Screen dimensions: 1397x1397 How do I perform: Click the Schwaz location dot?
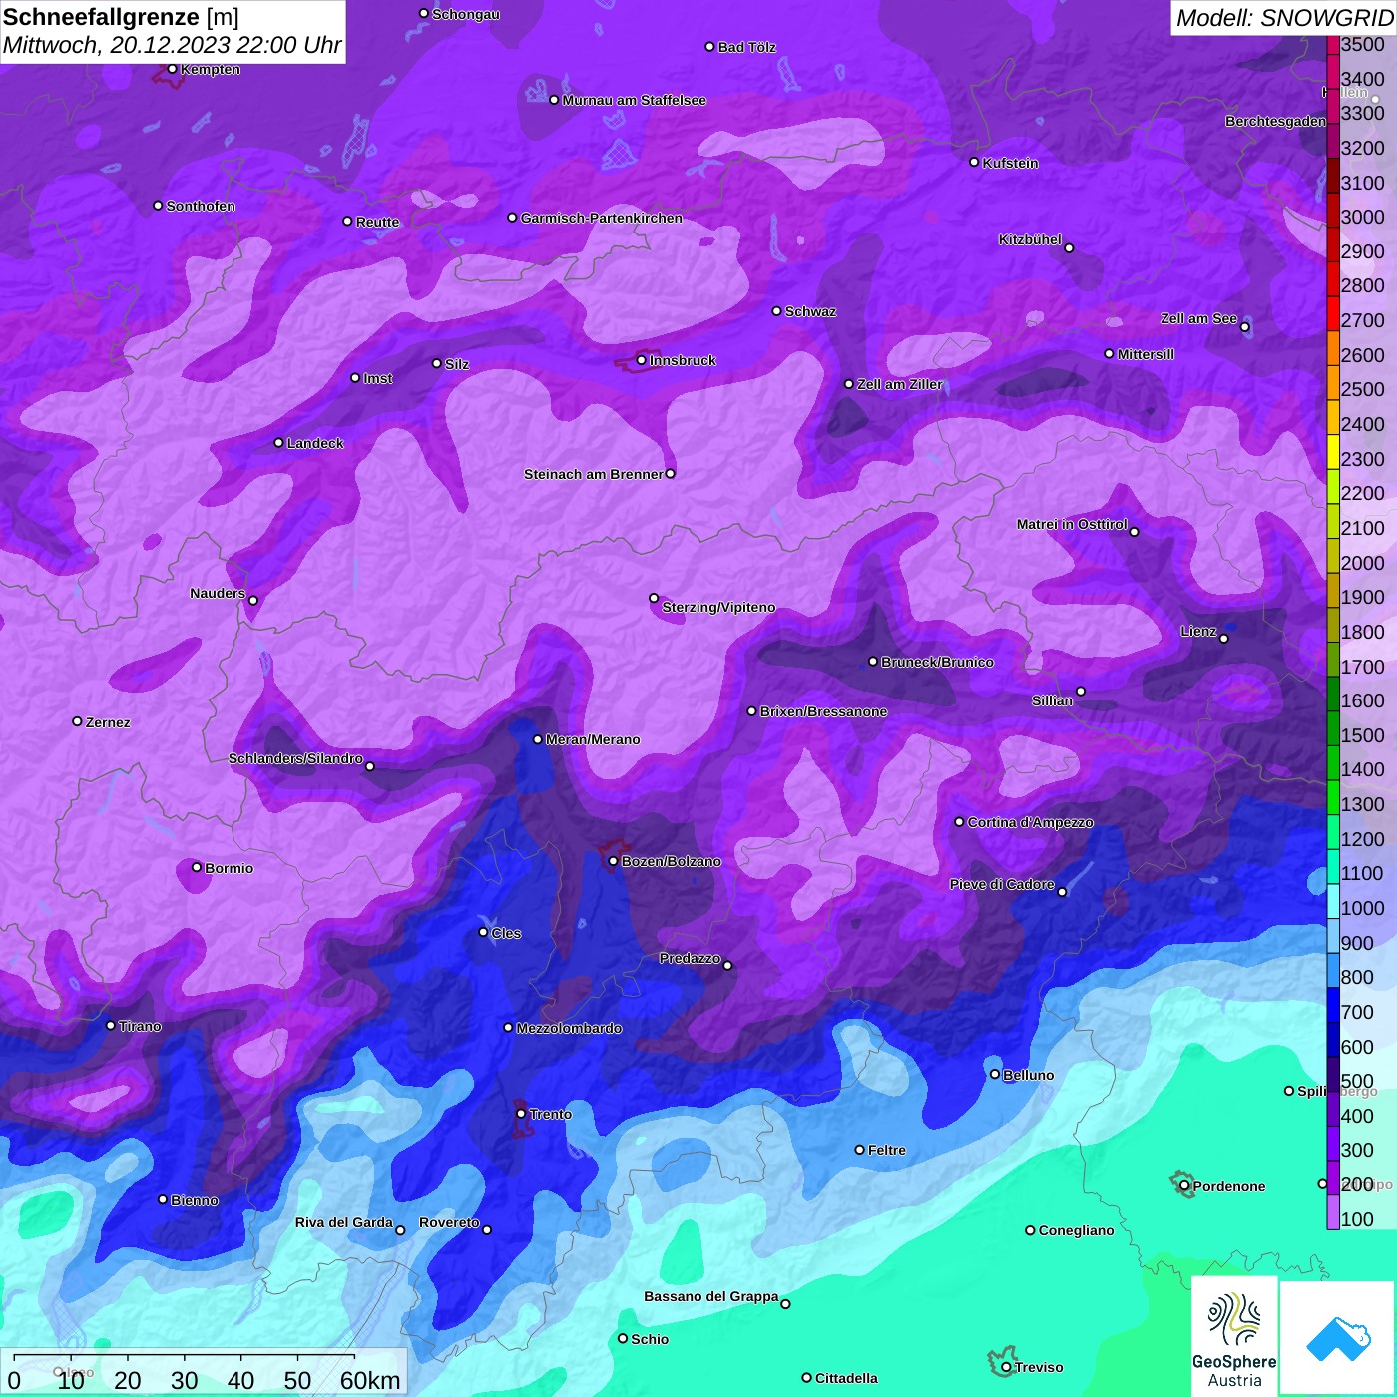(x=776, y=311)
